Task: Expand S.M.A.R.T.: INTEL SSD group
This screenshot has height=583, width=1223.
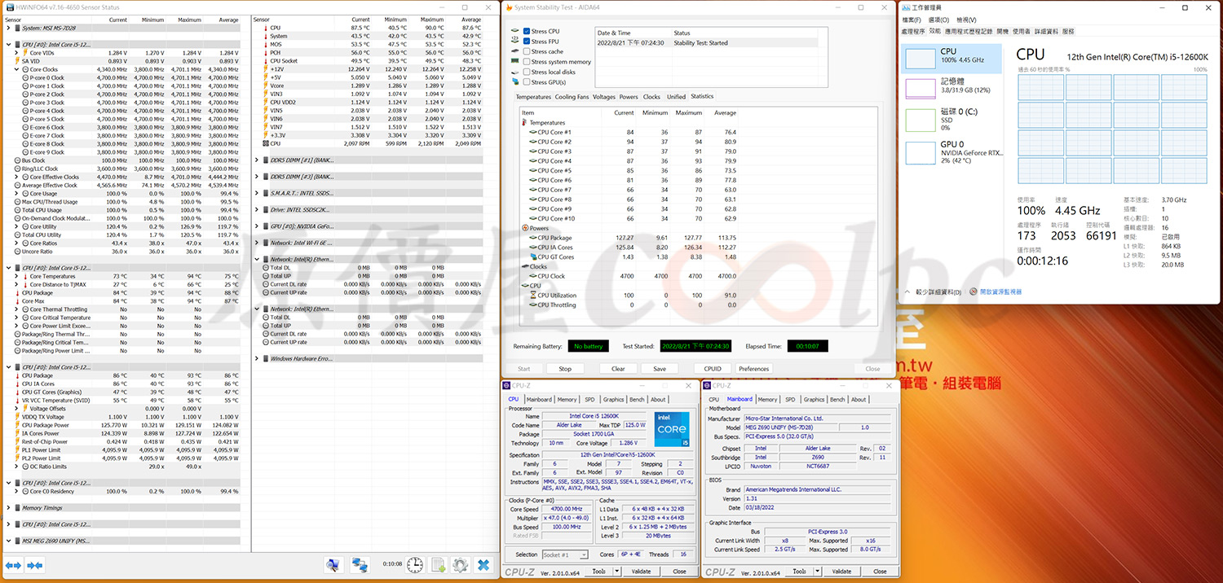Action: (x=258, y=193)
